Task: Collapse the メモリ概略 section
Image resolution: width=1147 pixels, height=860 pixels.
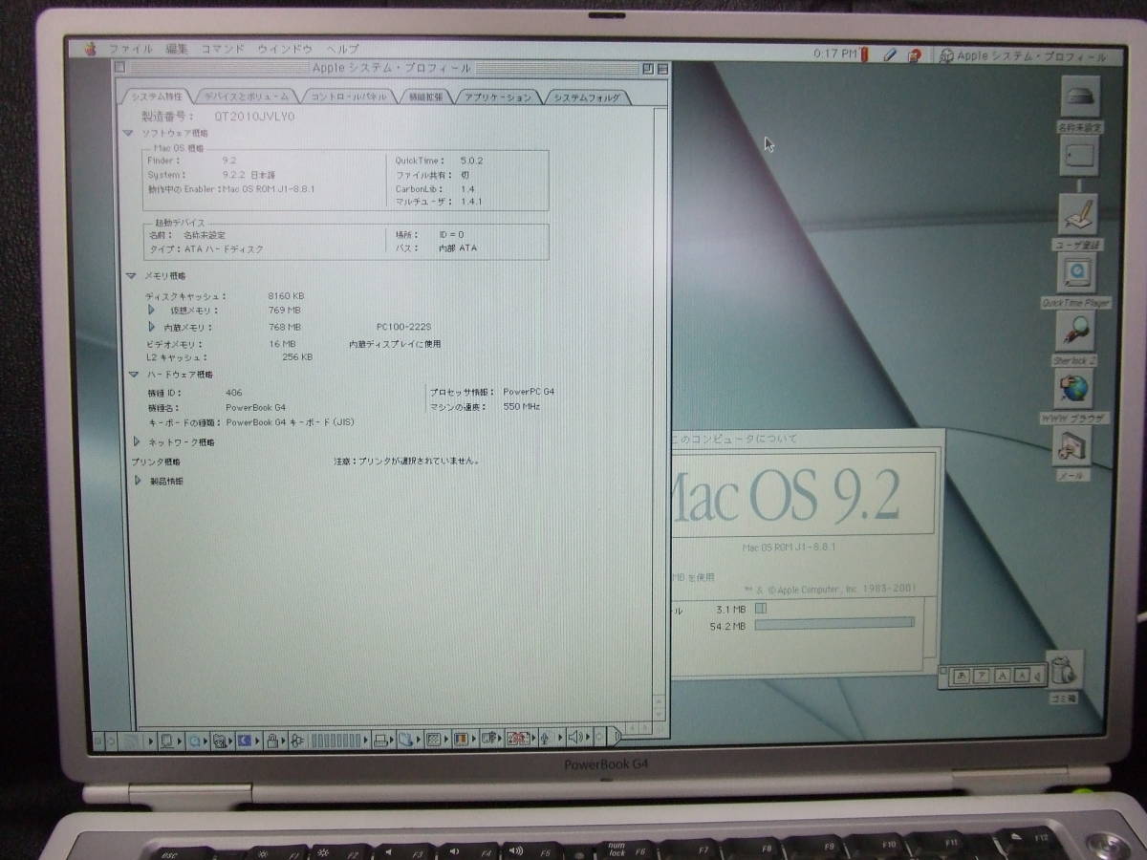Action: pos(130,276)
